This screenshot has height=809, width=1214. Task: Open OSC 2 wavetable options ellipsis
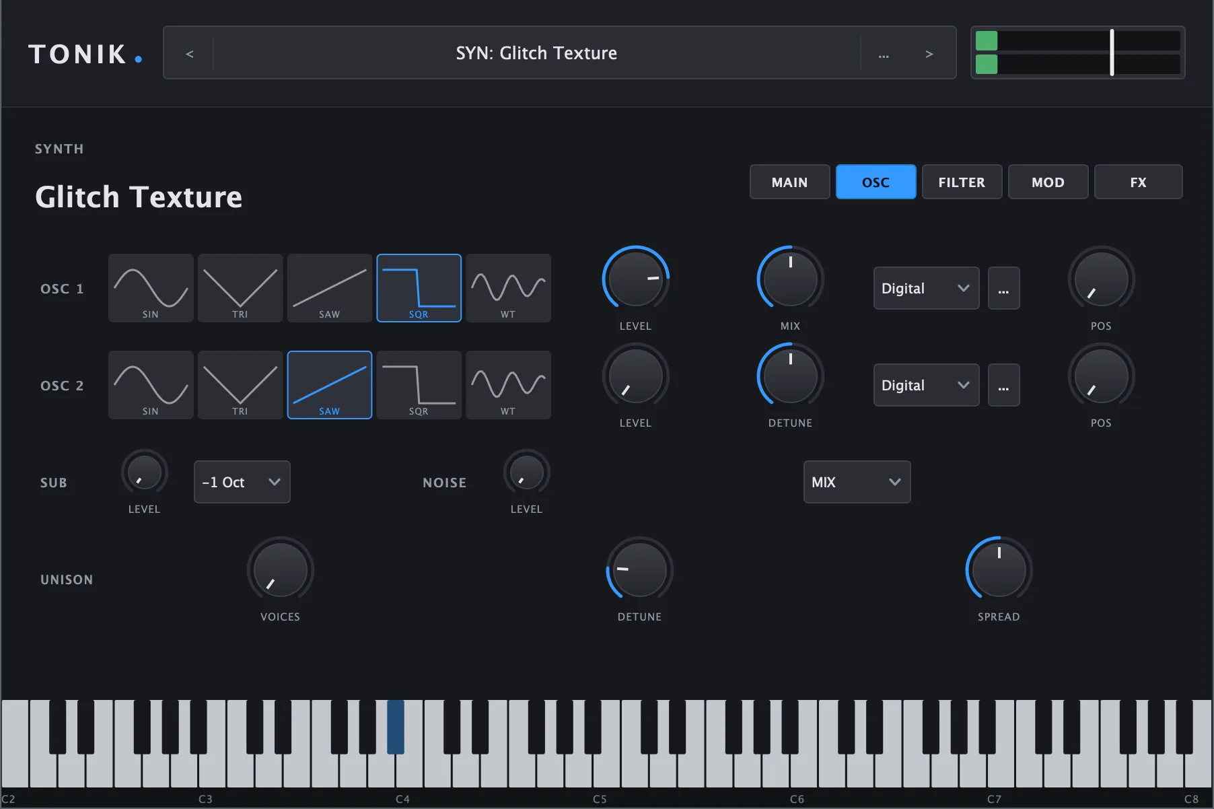click(1003, 385)
